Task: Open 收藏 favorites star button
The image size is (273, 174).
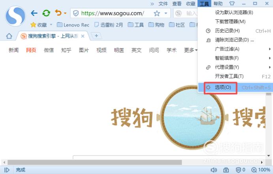Action: pos(38,25)
